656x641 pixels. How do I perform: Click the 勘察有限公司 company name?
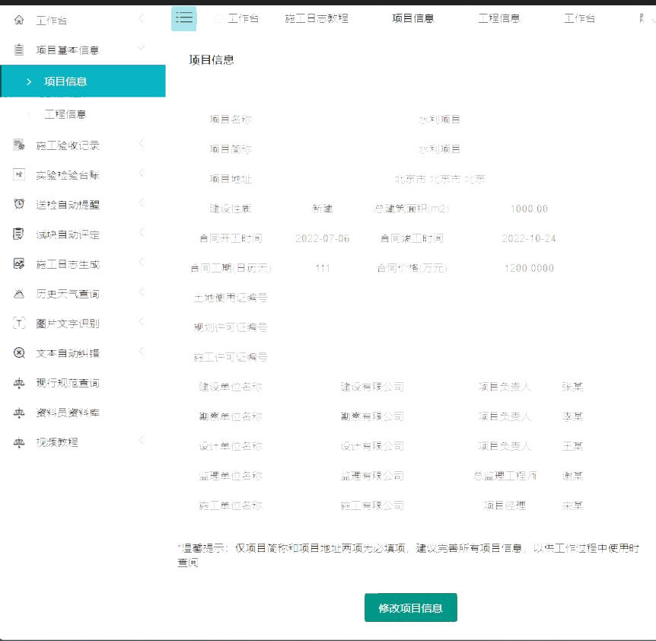(x=372, y=416)
